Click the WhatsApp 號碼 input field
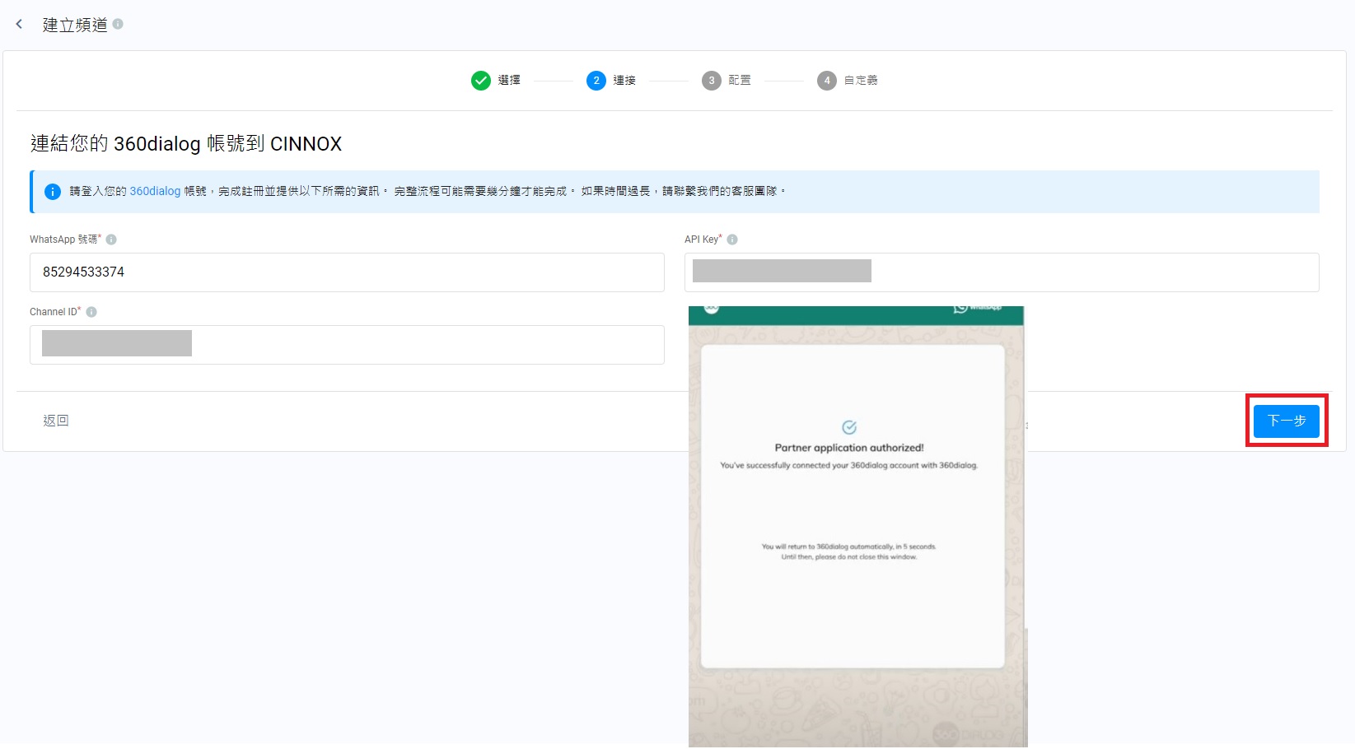 [x=346, y=272]
